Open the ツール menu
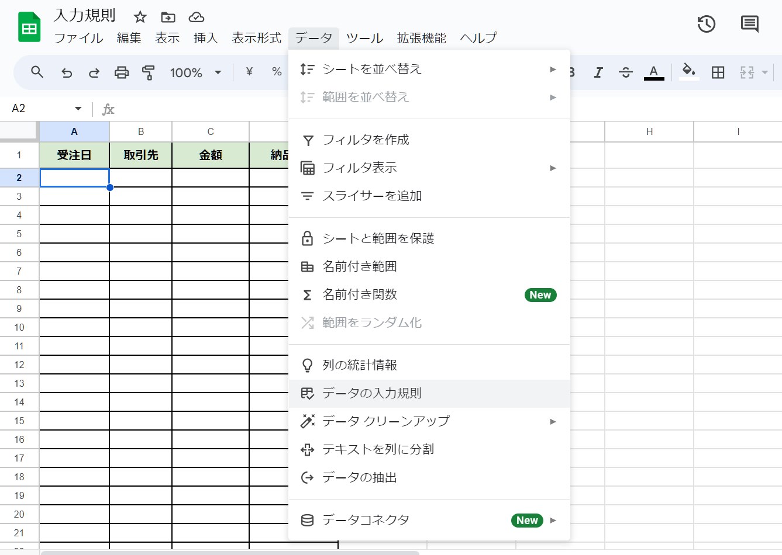782x555 pixels. [364, 38]
